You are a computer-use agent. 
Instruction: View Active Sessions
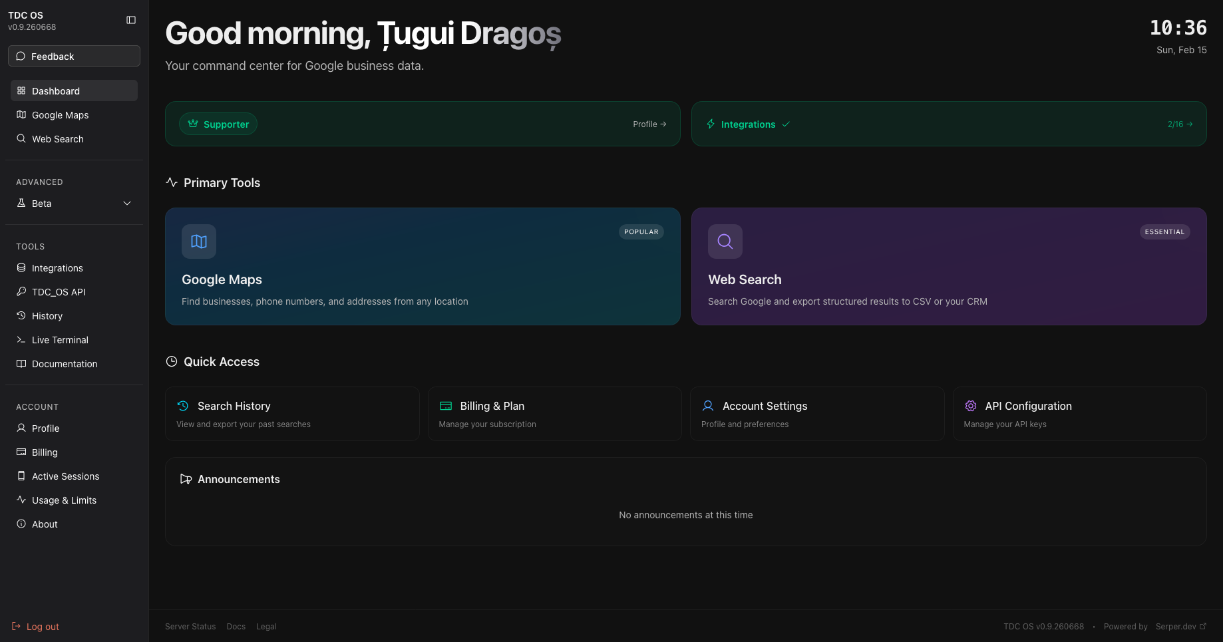(65, 476)
